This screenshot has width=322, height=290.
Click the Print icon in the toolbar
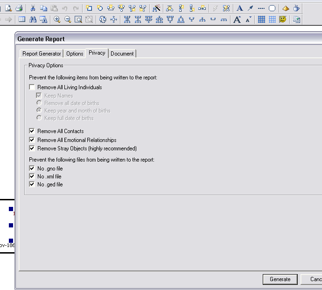pyautogui.click(x=19, y=8)
